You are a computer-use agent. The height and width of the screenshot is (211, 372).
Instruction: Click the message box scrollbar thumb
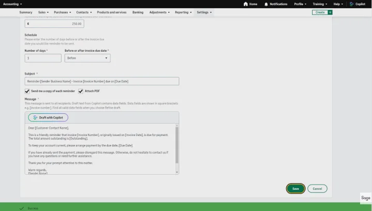pos(177,145)
